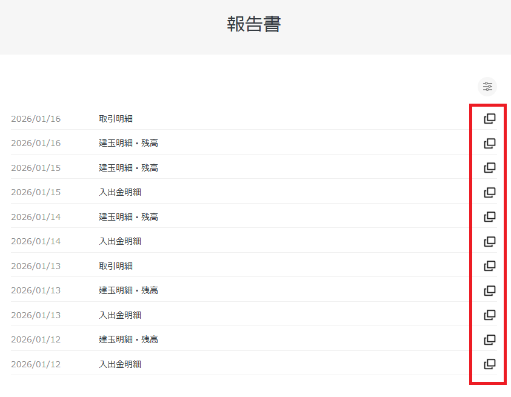Copy the 2026/01/12 建玉明細・残高 report
Screen dimensions: 511x397
point(489,339)
